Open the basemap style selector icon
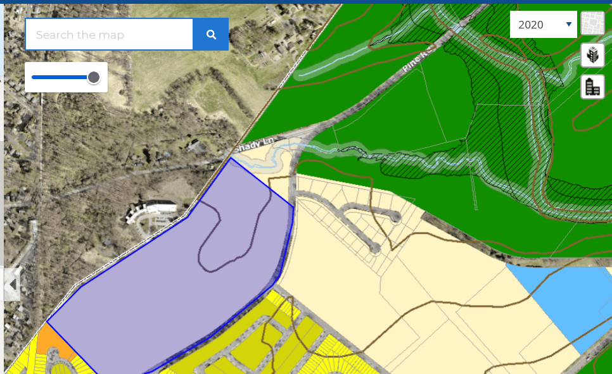Screen dimensions: 612x374 (592, 24)
